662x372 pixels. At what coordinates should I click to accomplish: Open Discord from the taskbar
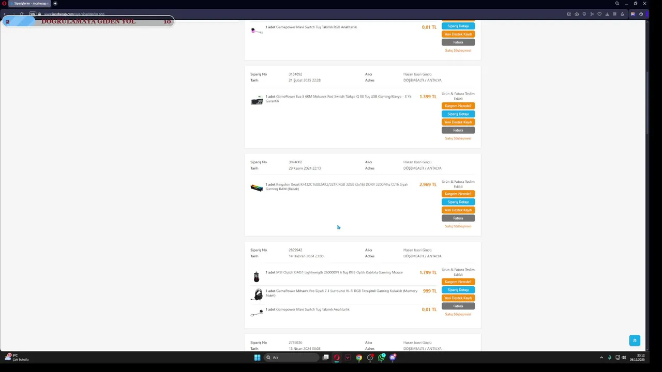click(393, 358)
